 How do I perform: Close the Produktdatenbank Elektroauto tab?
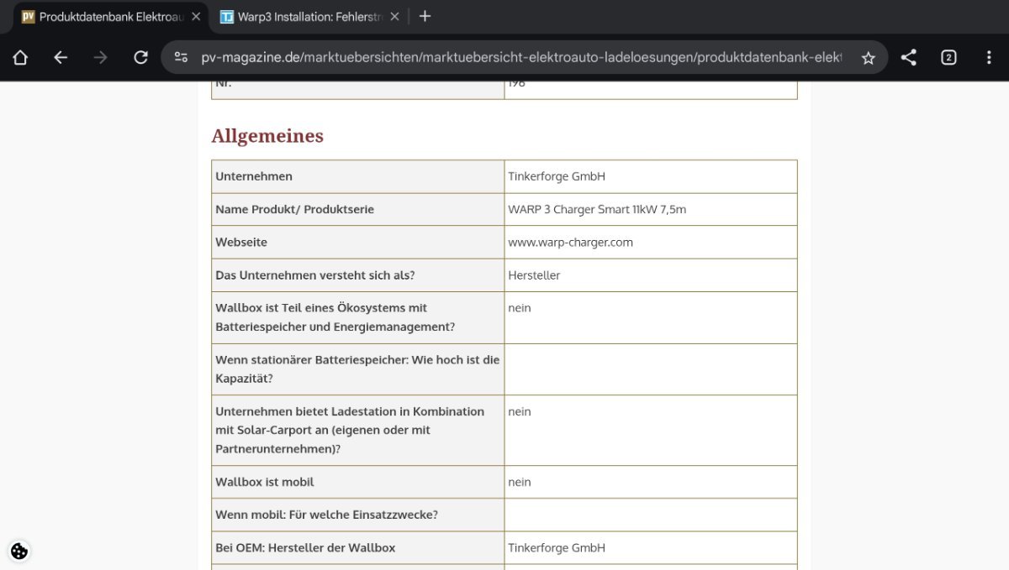(x=196, y=17)
